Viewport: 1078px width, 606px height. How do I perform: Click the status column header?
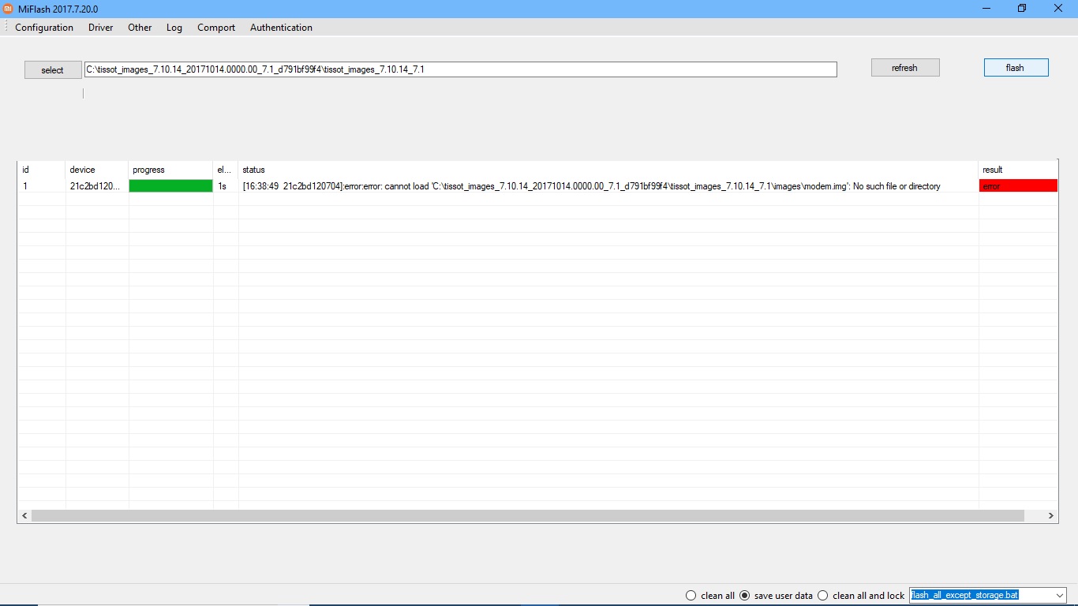point(608,170)
